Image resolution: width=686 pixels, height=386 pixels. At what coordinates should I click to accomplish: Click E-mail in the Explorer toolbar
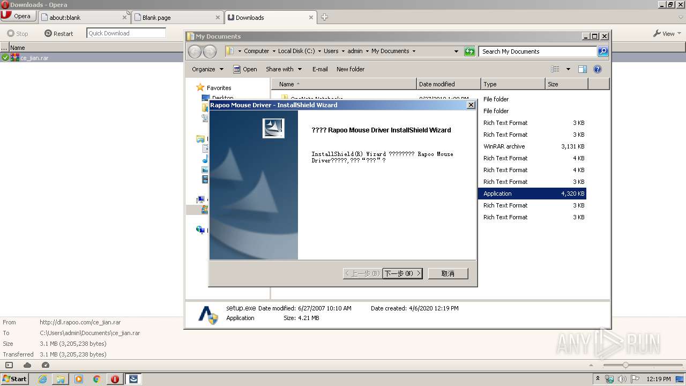[320, 69]
